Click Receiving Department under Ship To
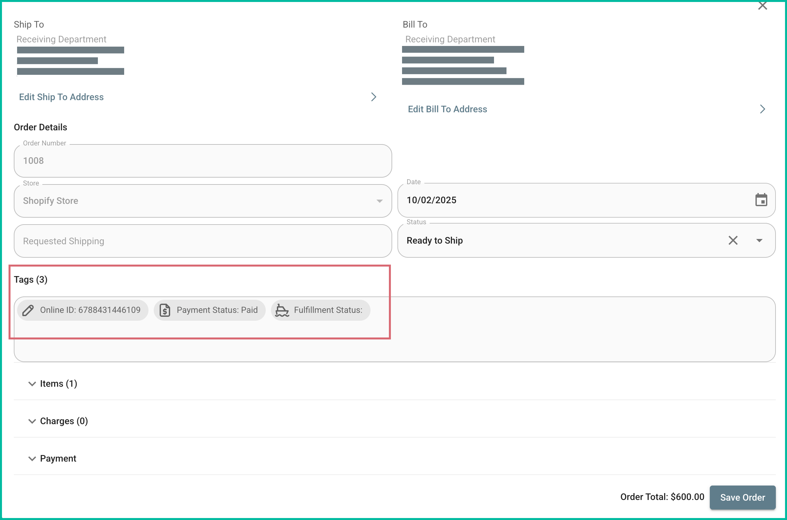 [61, 39]
